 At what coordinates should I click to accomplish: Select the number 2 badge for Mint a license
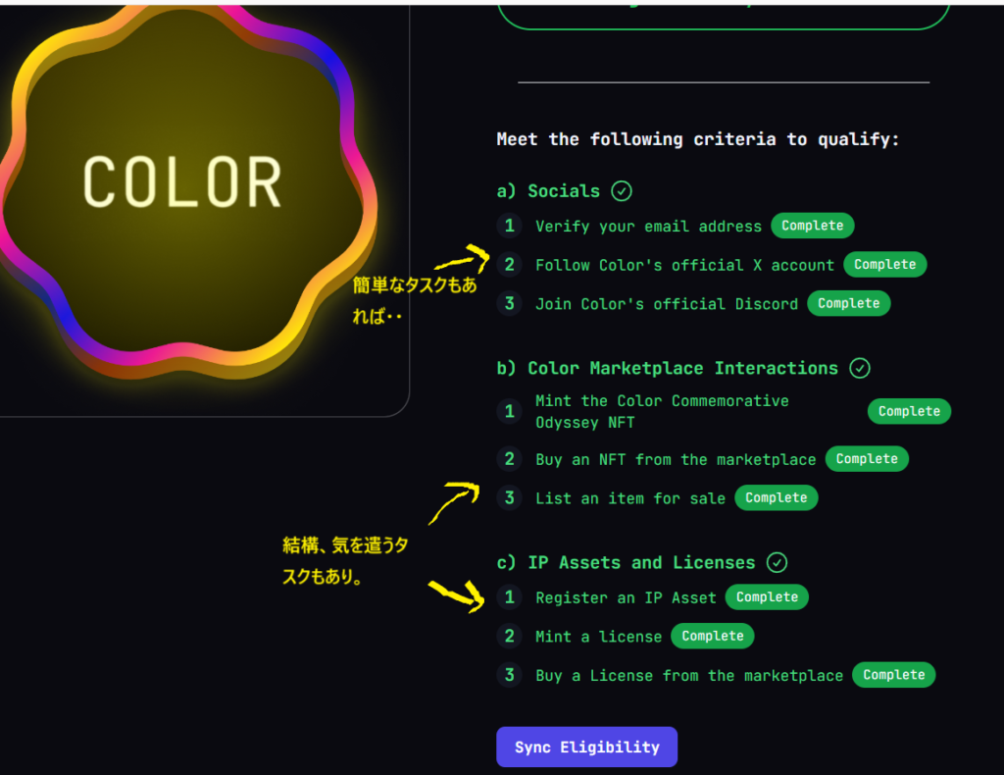pos(510,636)
